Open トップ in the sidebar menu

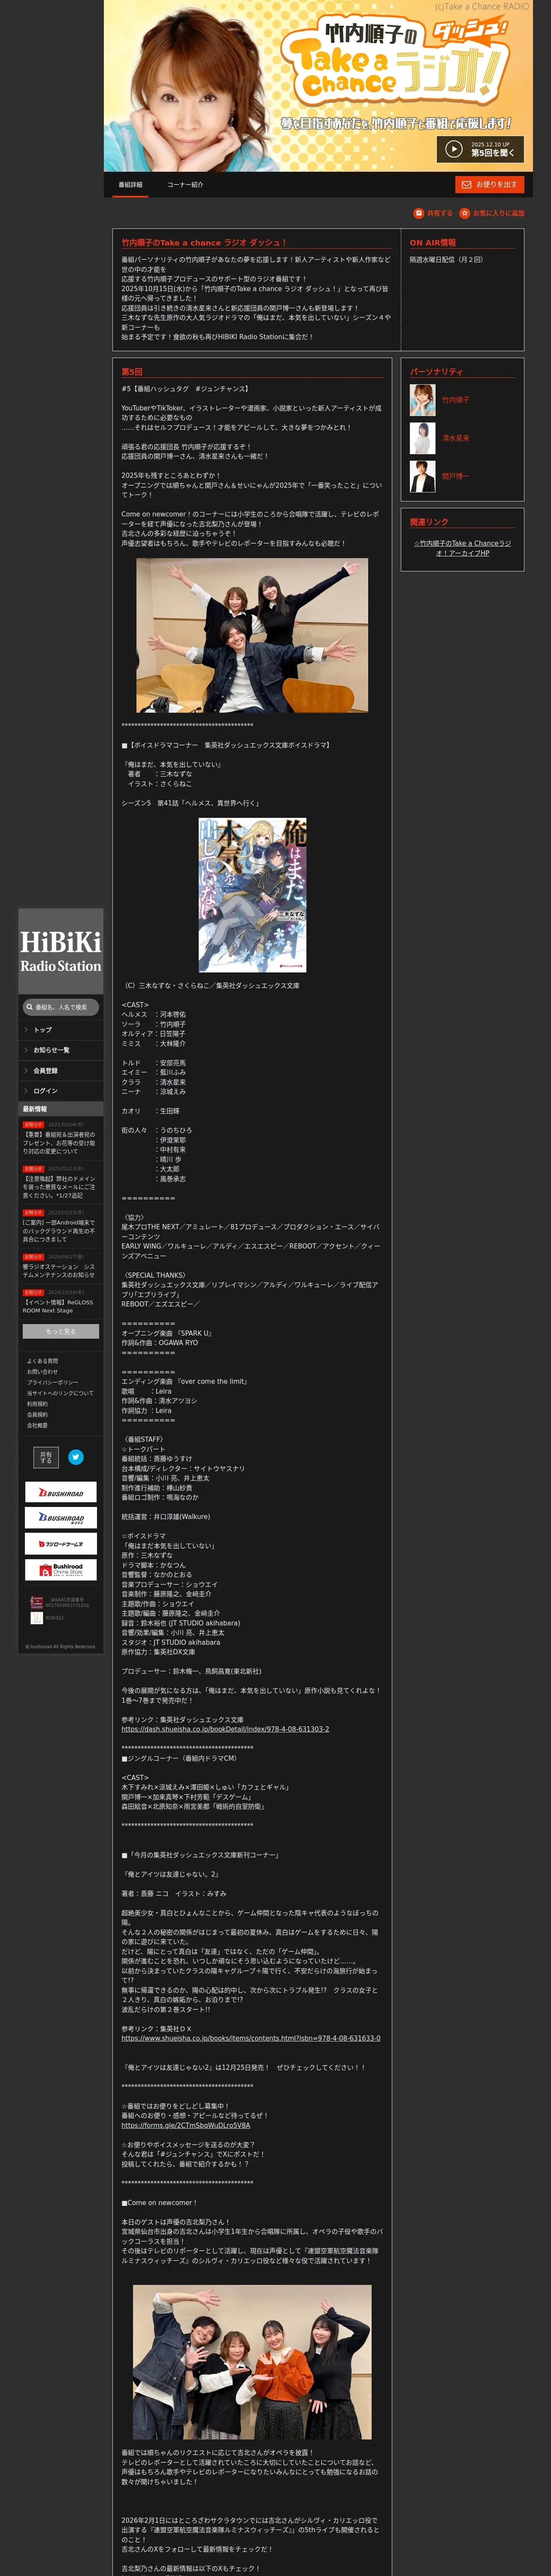tap(61, 1030)
